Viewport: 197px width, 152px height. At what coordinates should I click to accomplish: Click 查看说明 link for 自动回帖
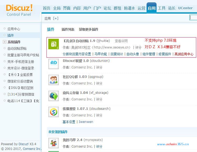point(121,41)
